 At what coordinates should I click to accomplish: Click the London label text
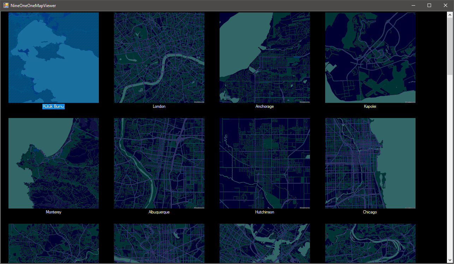[159, 106]
